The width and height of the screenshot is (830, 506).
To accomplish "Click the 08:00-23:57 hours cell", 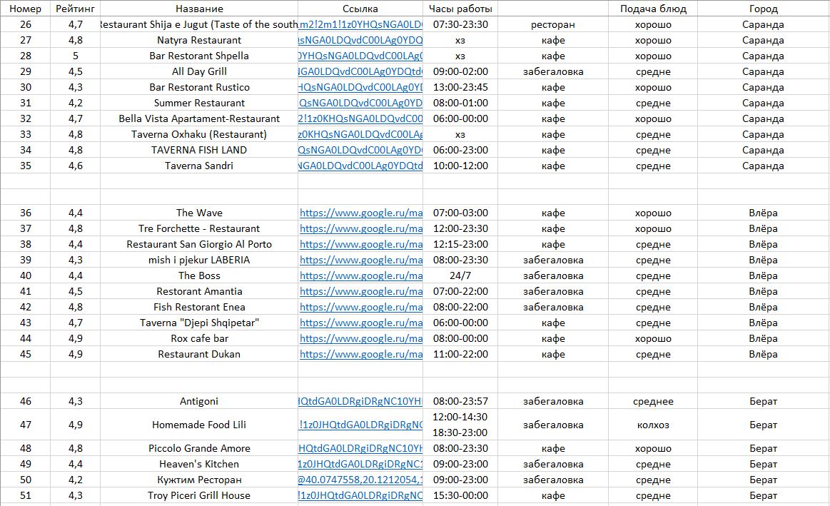I will (x=460, y=401).
